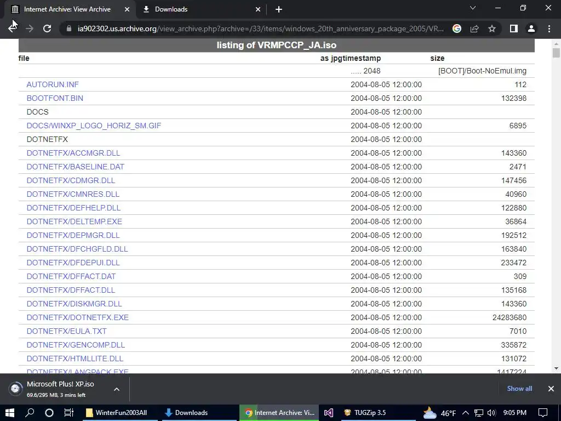
Task: Open DOTNETFX/DFFACT.DAT link
Action: tap(71, 276)
